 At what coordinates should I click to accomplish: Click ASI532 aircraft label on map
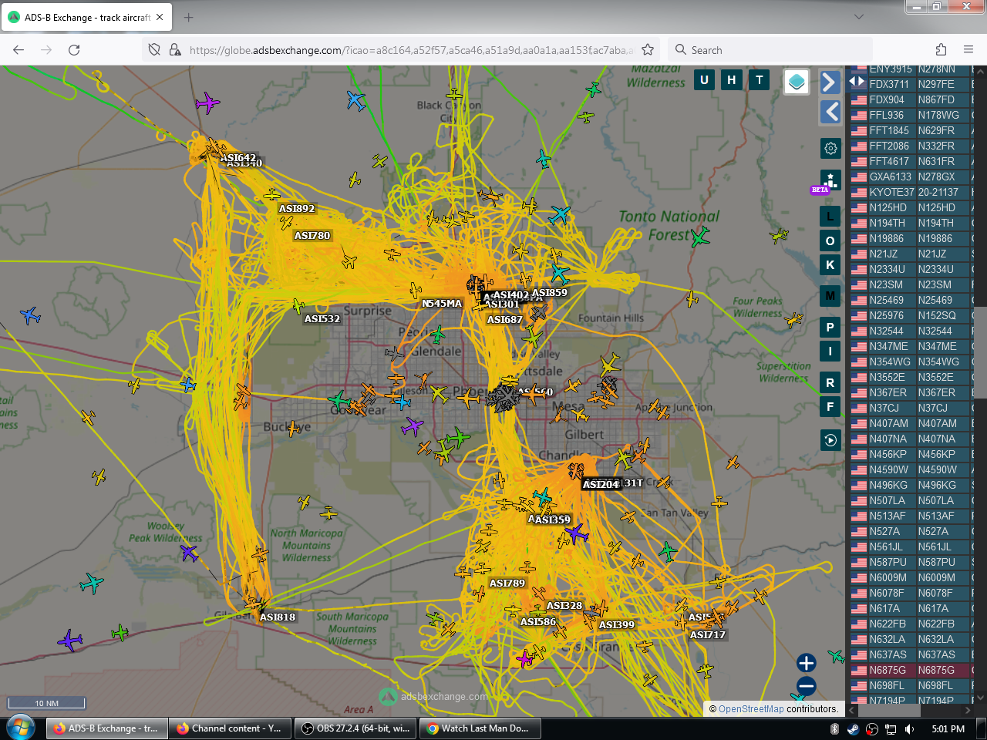pyautogui.click(x=322, y=319)
